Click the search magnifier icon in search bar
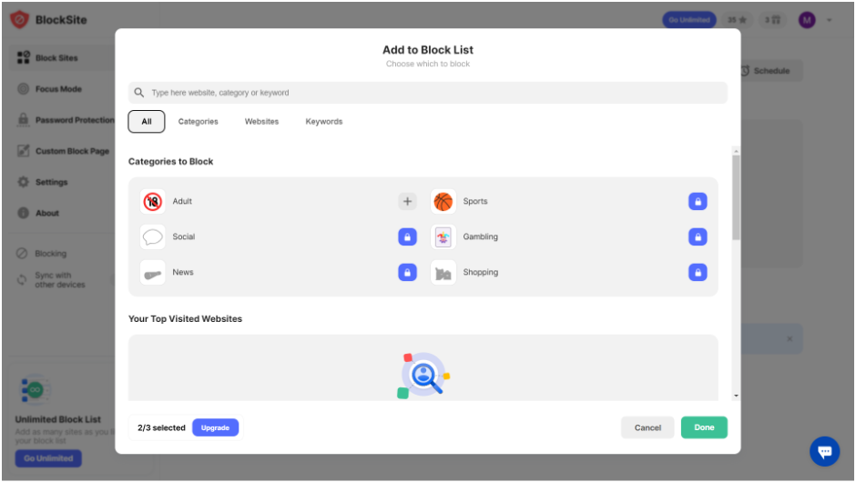Screen dimensions: 856x482 (139, 93)
